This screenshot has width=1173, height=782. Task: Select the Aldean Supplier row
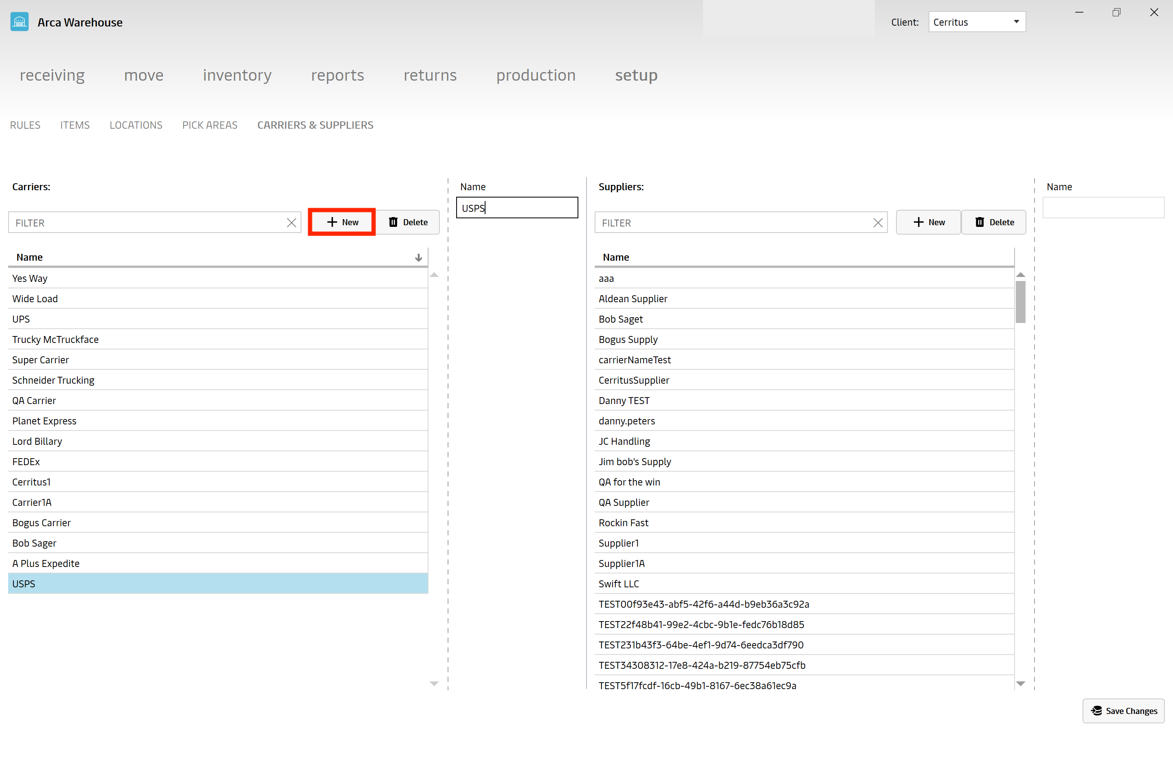click(804, 299)
